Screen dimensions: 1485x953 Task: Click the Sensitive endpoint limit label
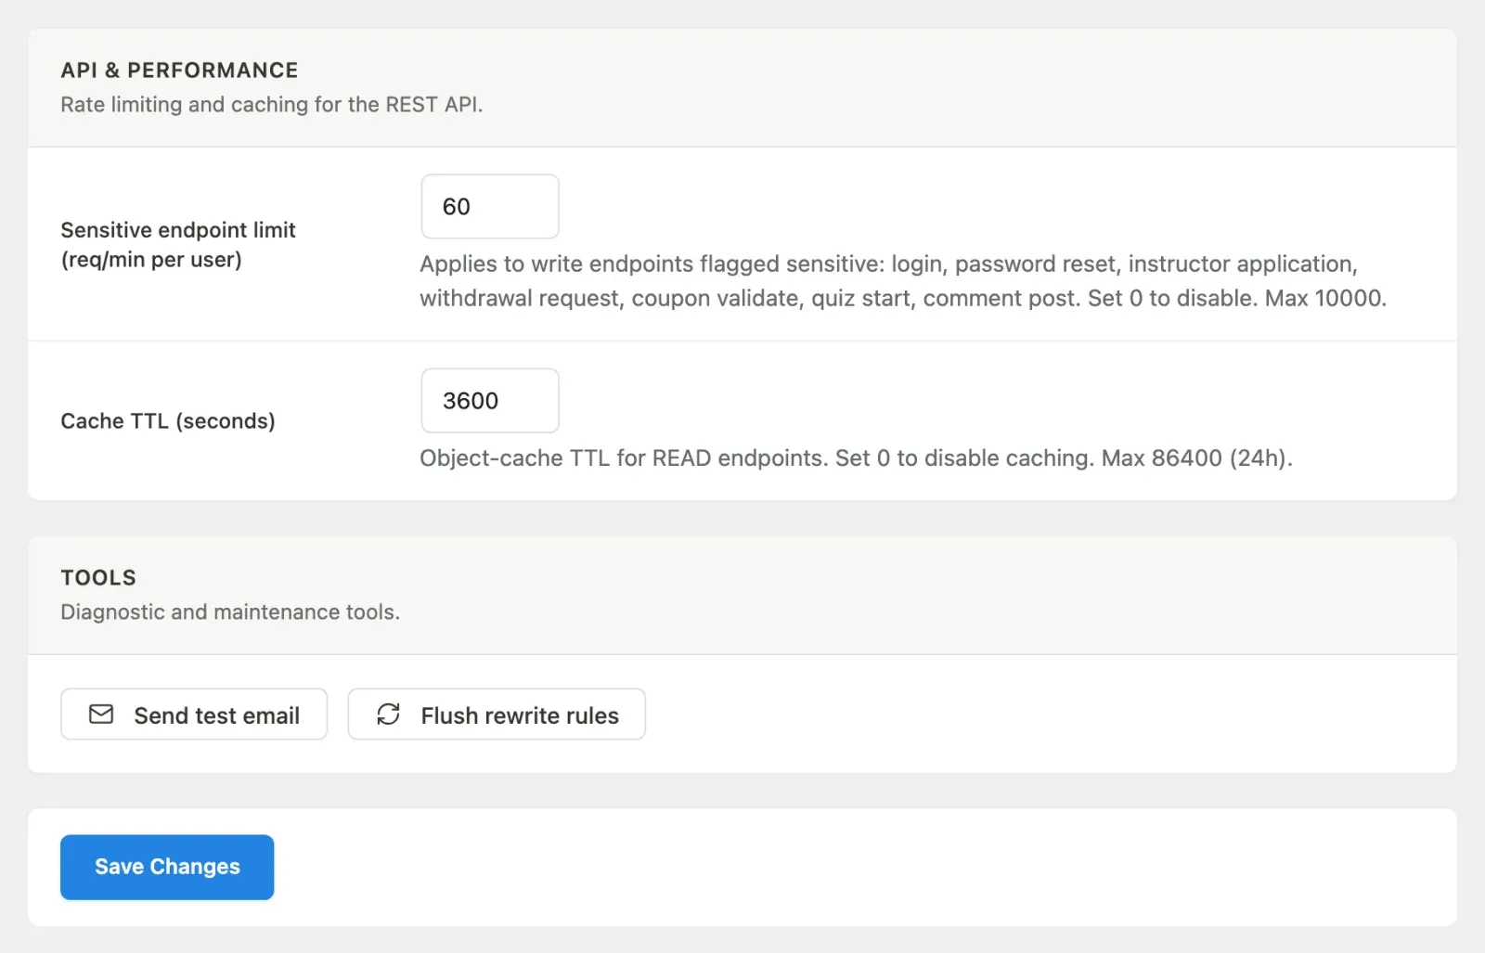178,244
